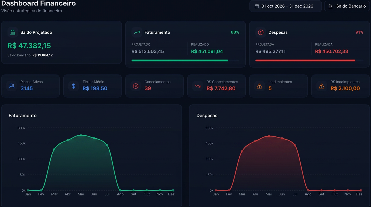This screenshot has height=207, width=371.
Task: Click Despesas realizada value R$ 450.702,33
Action: click(x=332, y=51)
